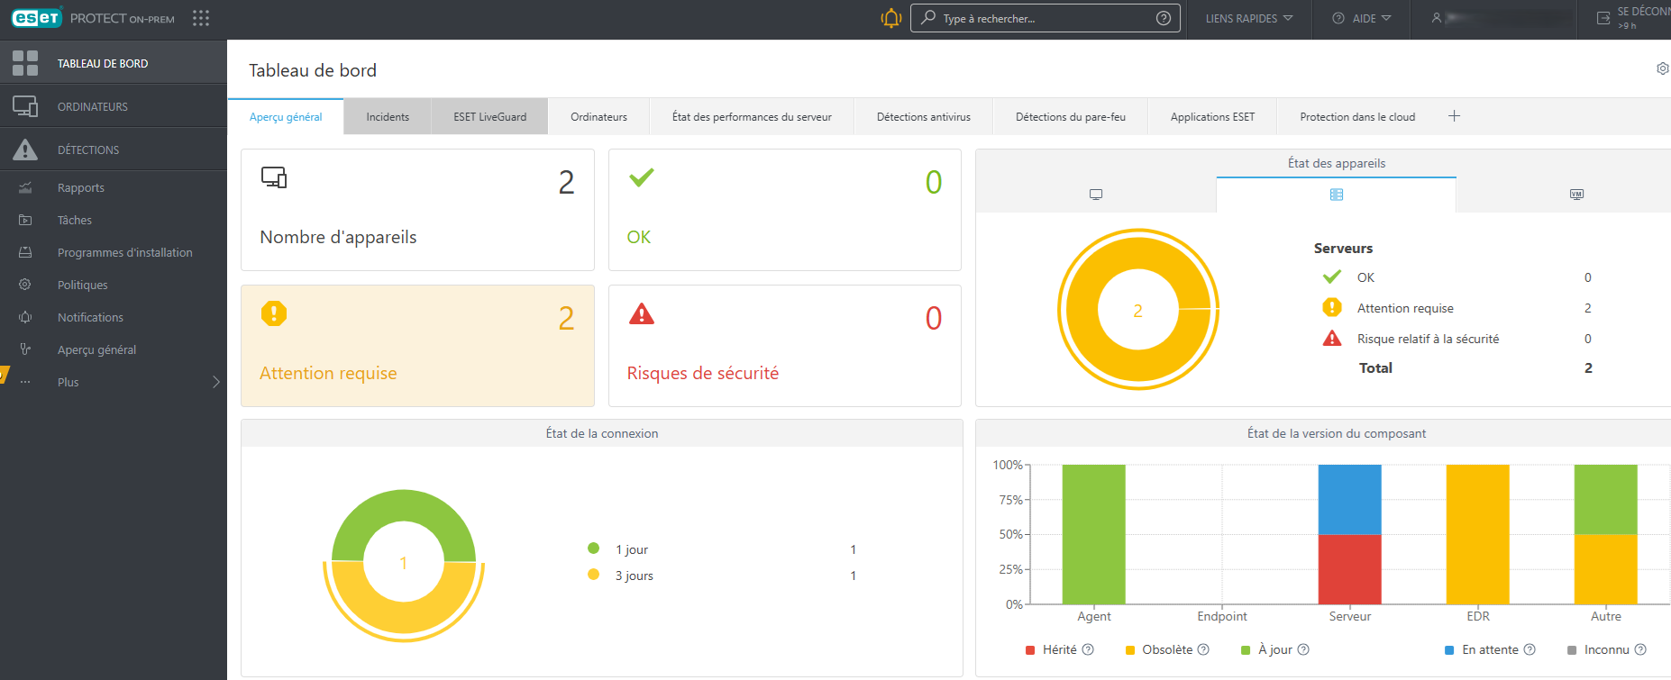Click the OK status tile
This screenshot has width=1671, height=680.
pos(785,210)
